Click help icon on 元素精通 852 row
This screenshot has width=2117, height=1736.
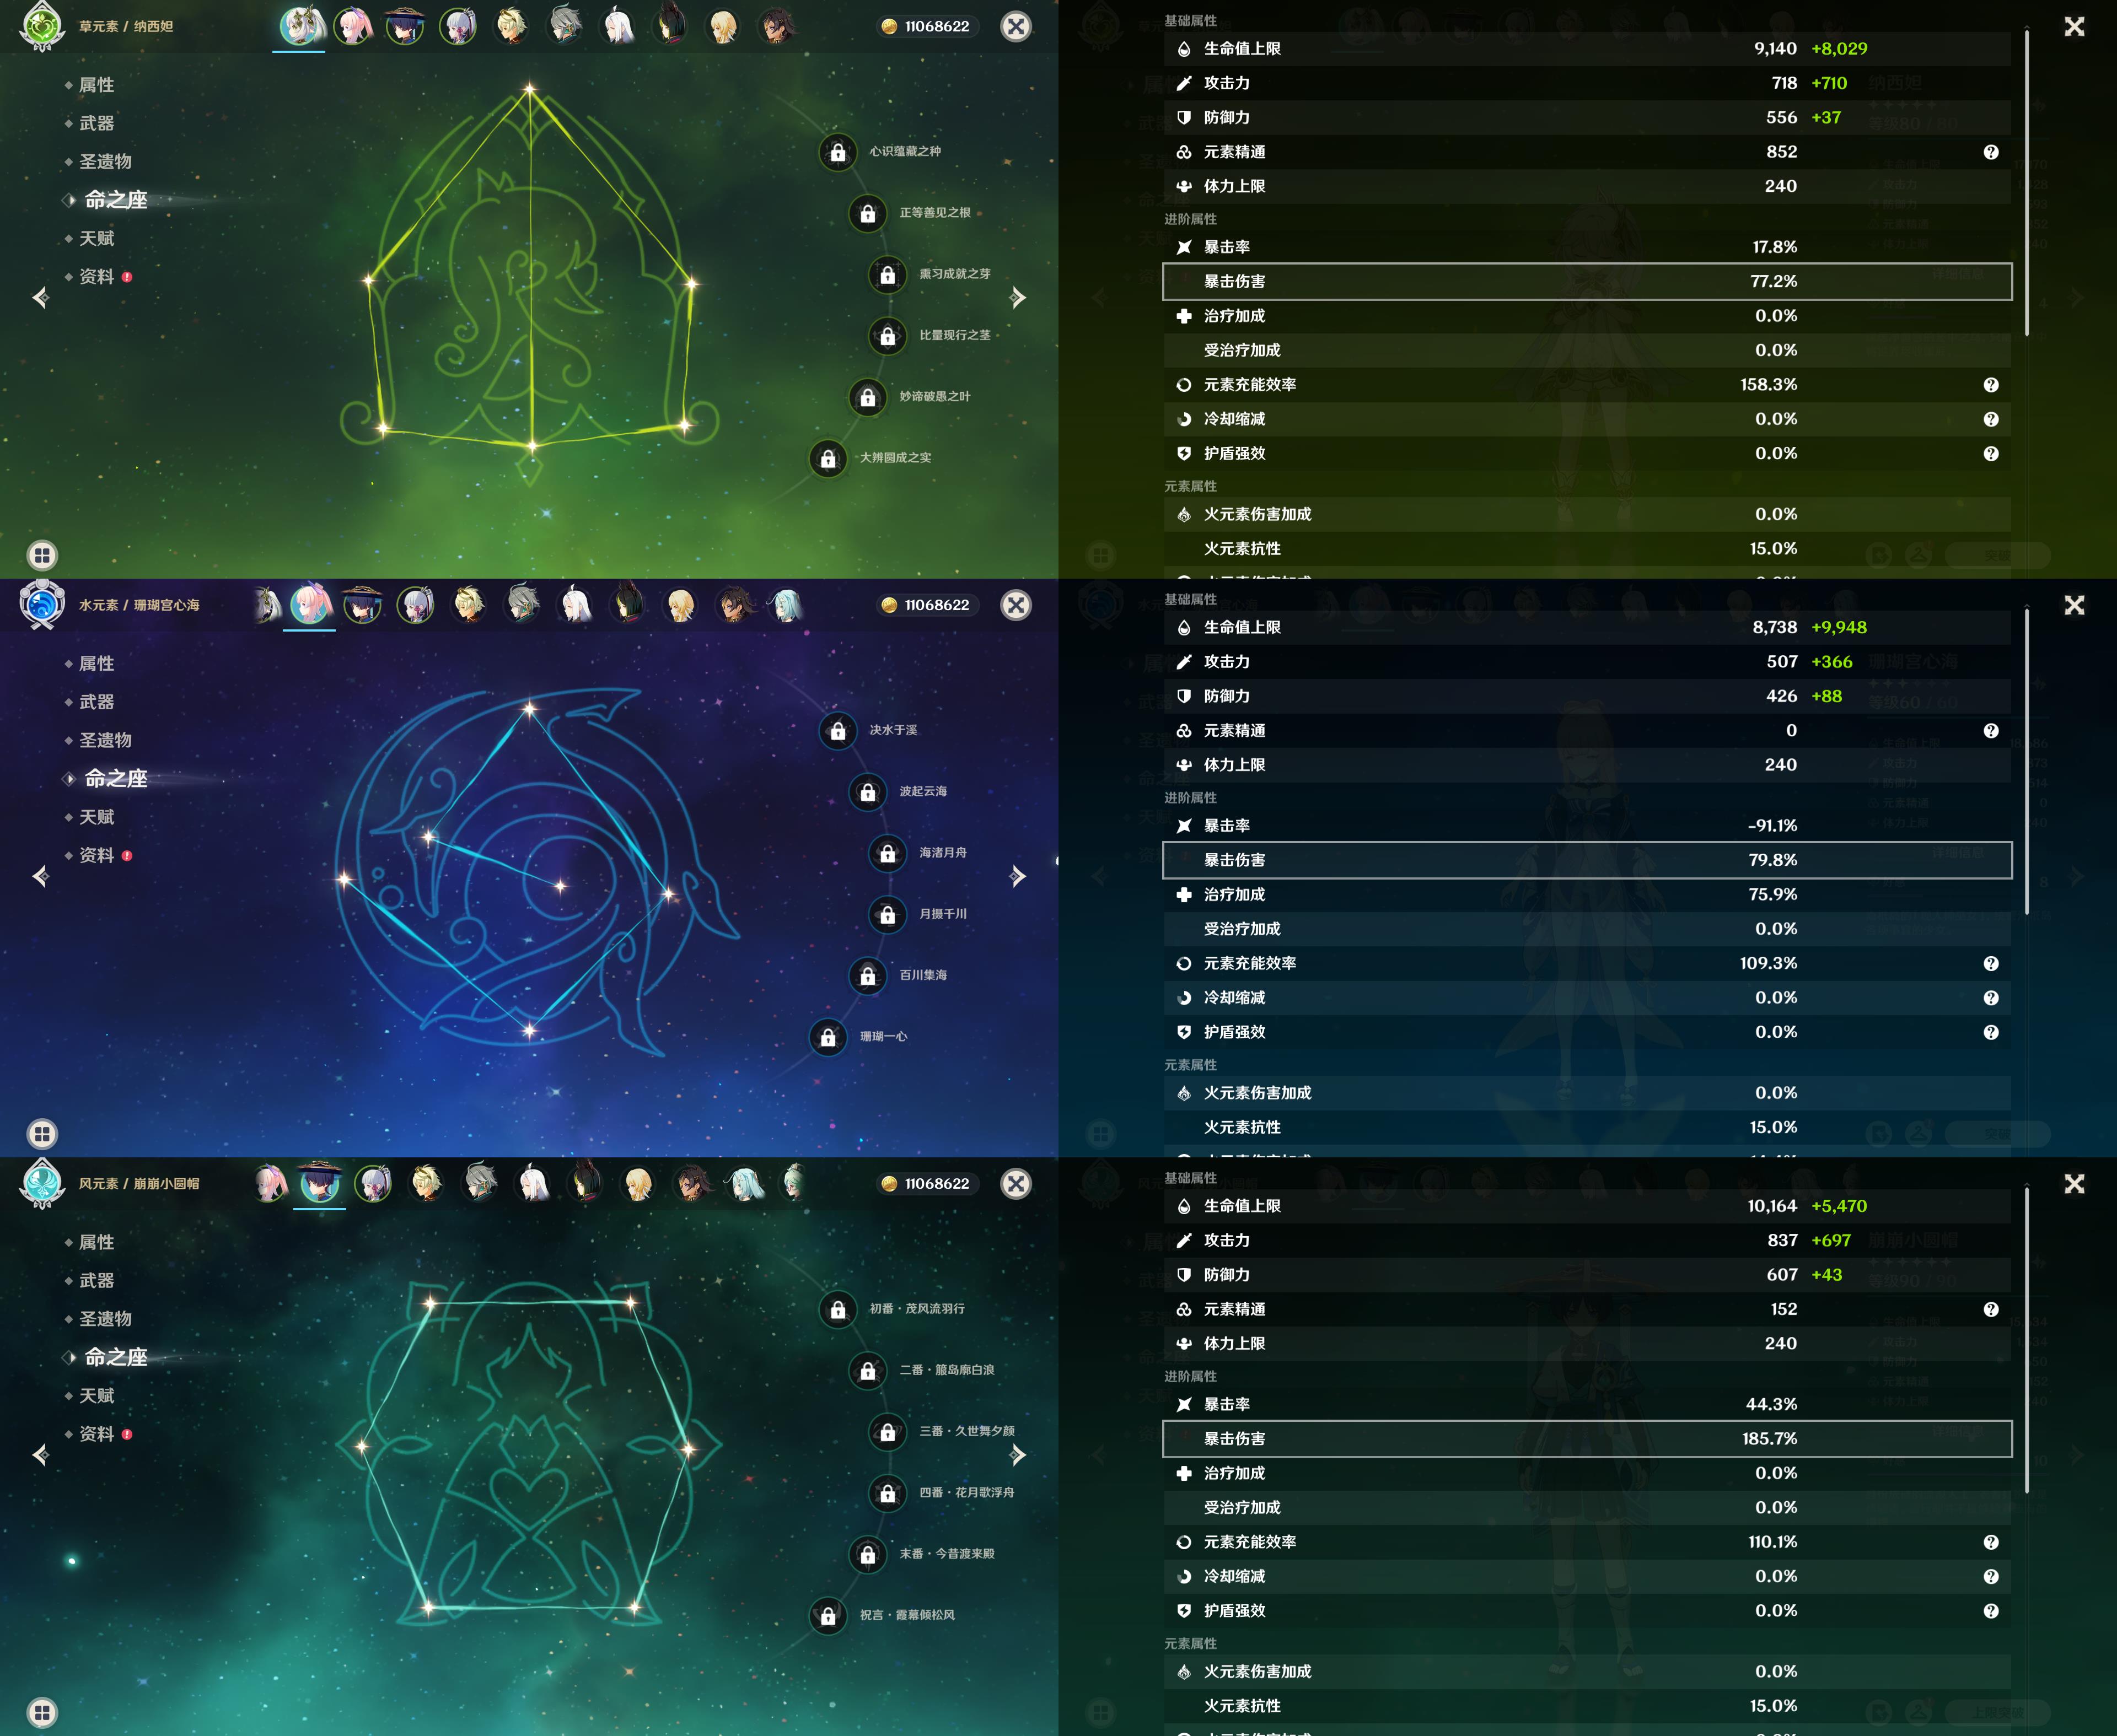pos(1990,152)
